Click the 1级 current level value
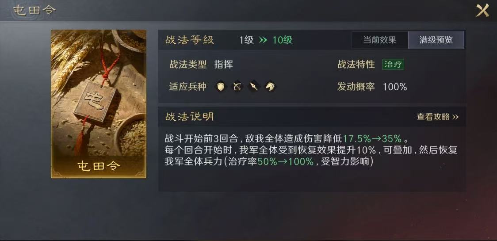The height and width of the screenshot is (241, 497). click(247, 40)
